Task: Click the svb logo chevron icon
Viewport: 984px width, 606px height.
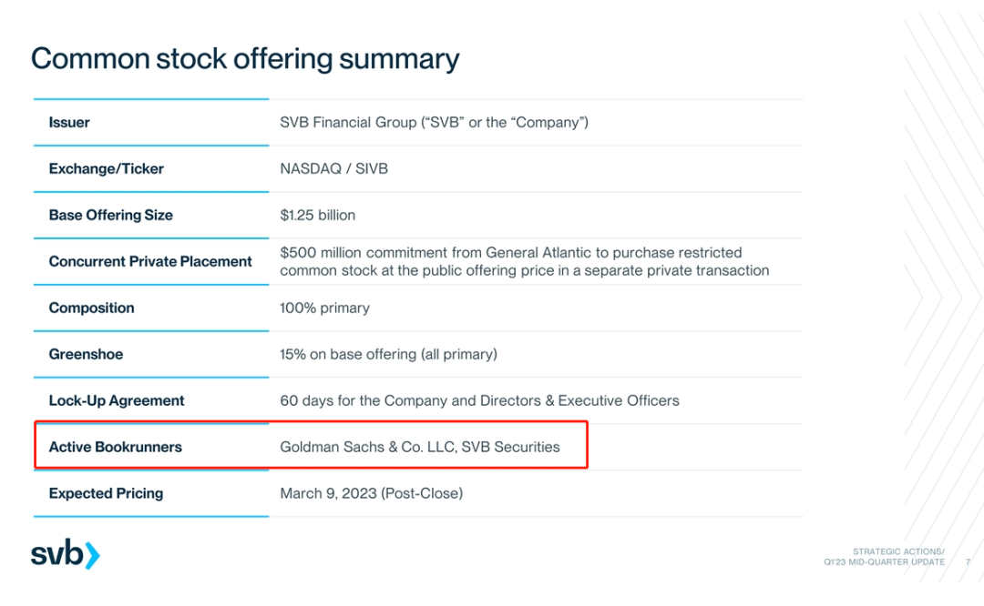Action: [x=92, y=556]
